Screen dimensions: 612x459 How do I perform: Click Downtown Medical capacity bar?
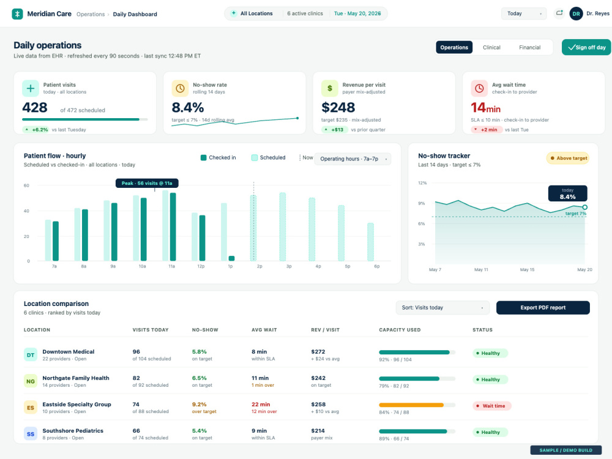click(x=417, y=353)
